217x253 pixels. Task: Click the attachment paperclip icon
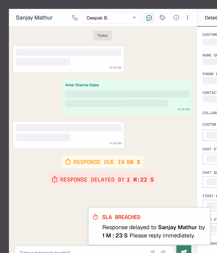point(164,252)
